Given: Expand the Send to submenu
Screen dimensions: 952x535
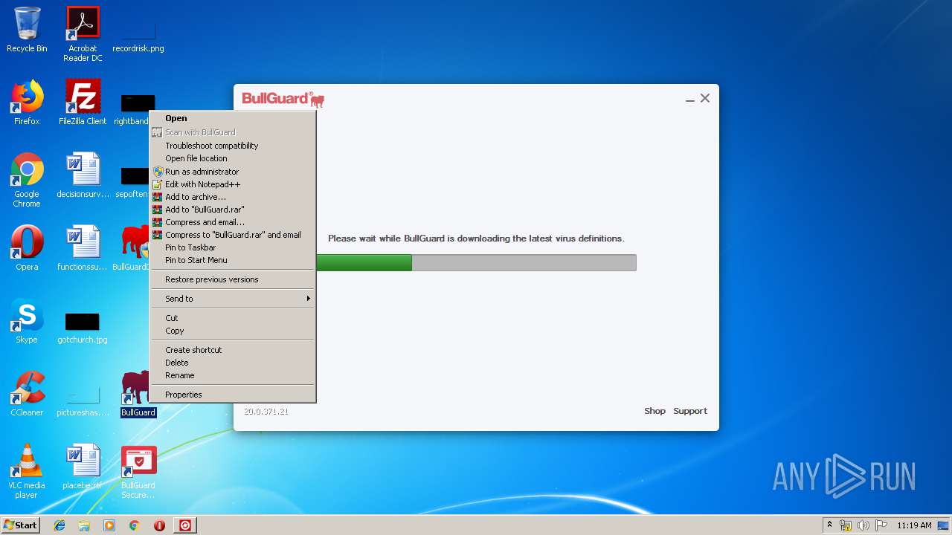Looking at the screenshot, I should [x=233, y=299].
